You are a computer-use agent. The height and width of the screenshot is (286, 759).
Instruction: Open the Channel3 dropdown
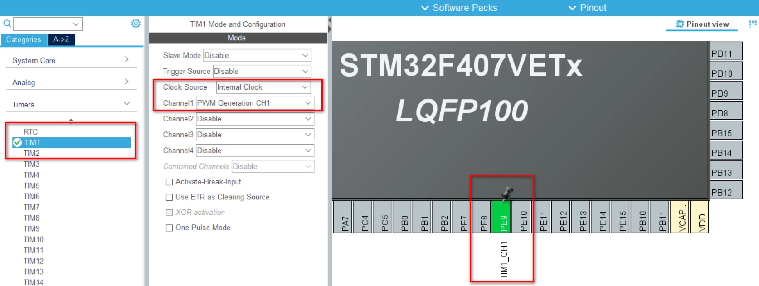254,135
